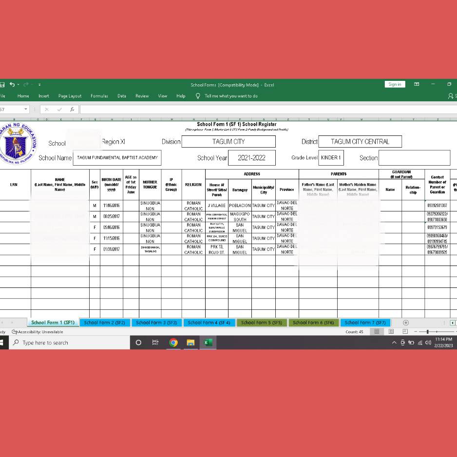The image size is (457, 457).
Task: Open Insert Function fx icon
Action: pos(72,109)
